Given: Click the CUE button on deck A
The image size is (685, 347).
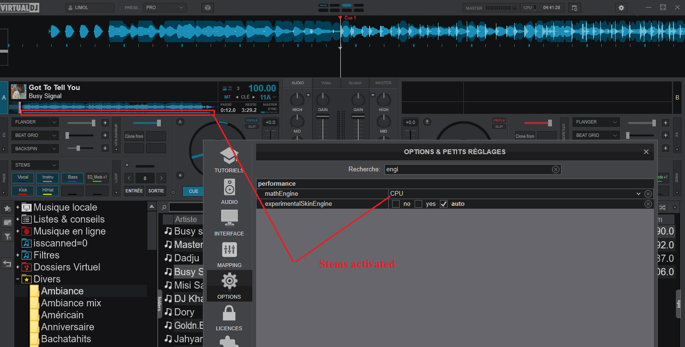Looking at the screenshot, I should point(193,191).
